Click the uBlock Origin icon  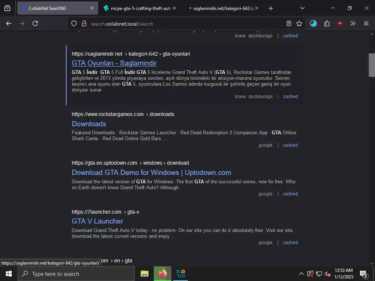pyautogui.click(x=339, y=23)
